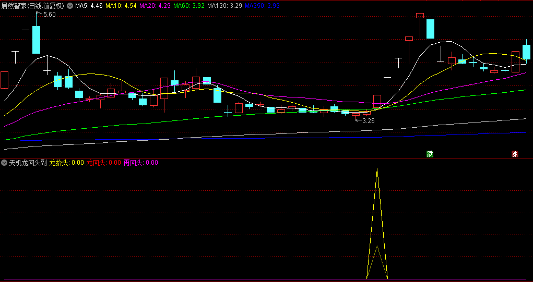Image resolution: width=533 pixels, height=282 pixels.
Task: Click the MA250: 2.99 label
Action: (x=262, y=5)
